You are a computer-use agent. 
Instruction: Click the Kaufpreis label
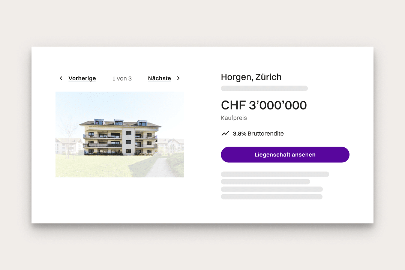(234, 118)
